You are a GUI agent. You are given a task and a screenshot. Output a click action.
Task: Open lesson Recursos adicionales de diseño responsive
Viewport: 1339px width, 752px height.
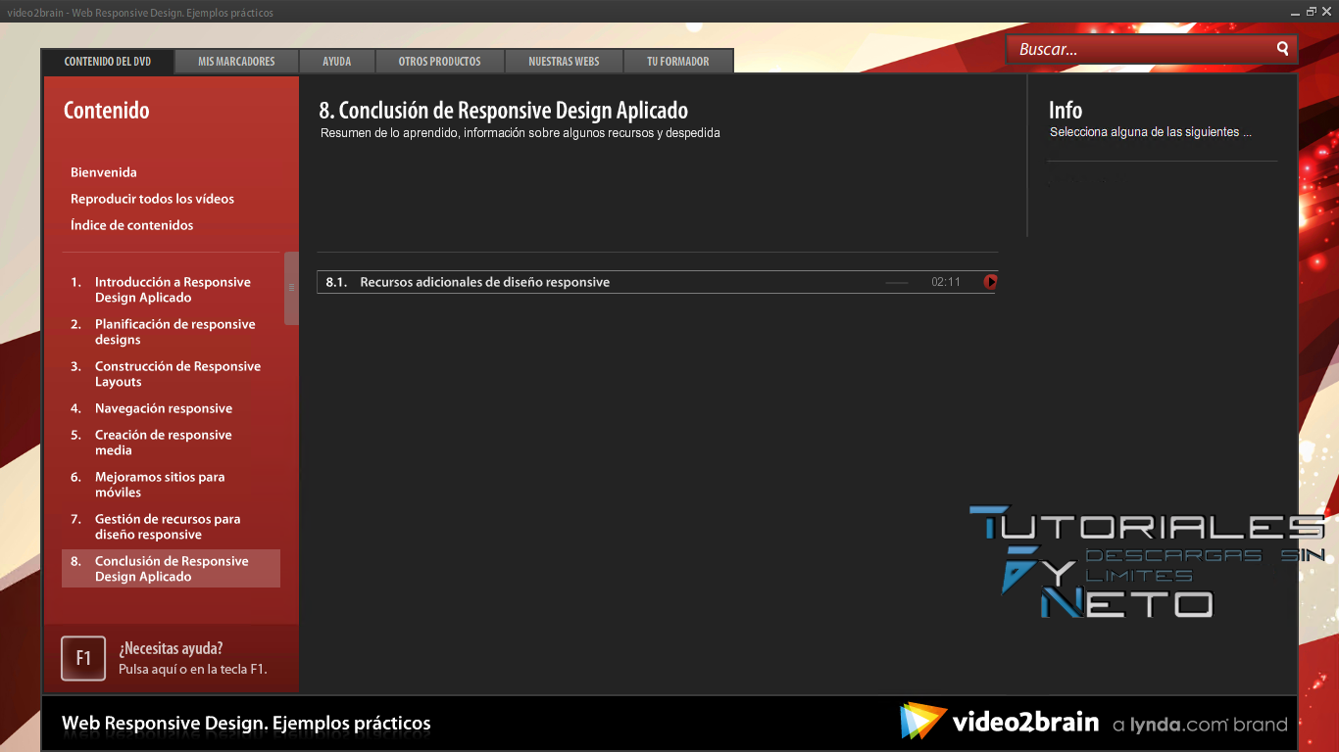click(x=485, y=282)
